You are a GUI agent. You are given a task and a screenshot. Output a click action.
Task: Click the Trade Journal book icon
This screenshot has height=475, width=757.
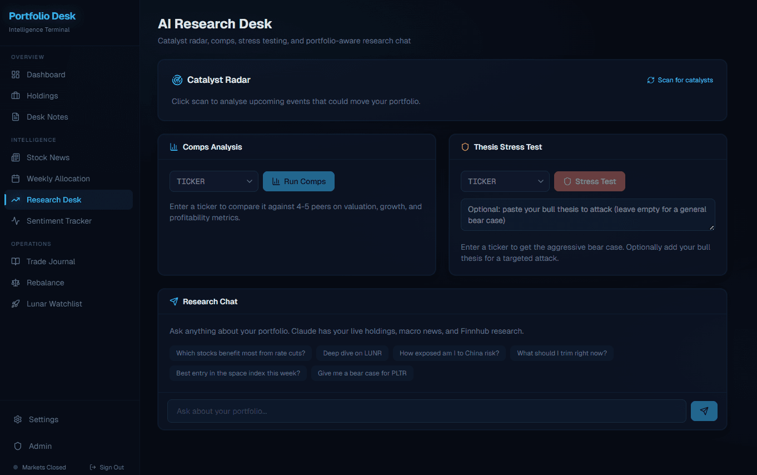tap(16, 261)
